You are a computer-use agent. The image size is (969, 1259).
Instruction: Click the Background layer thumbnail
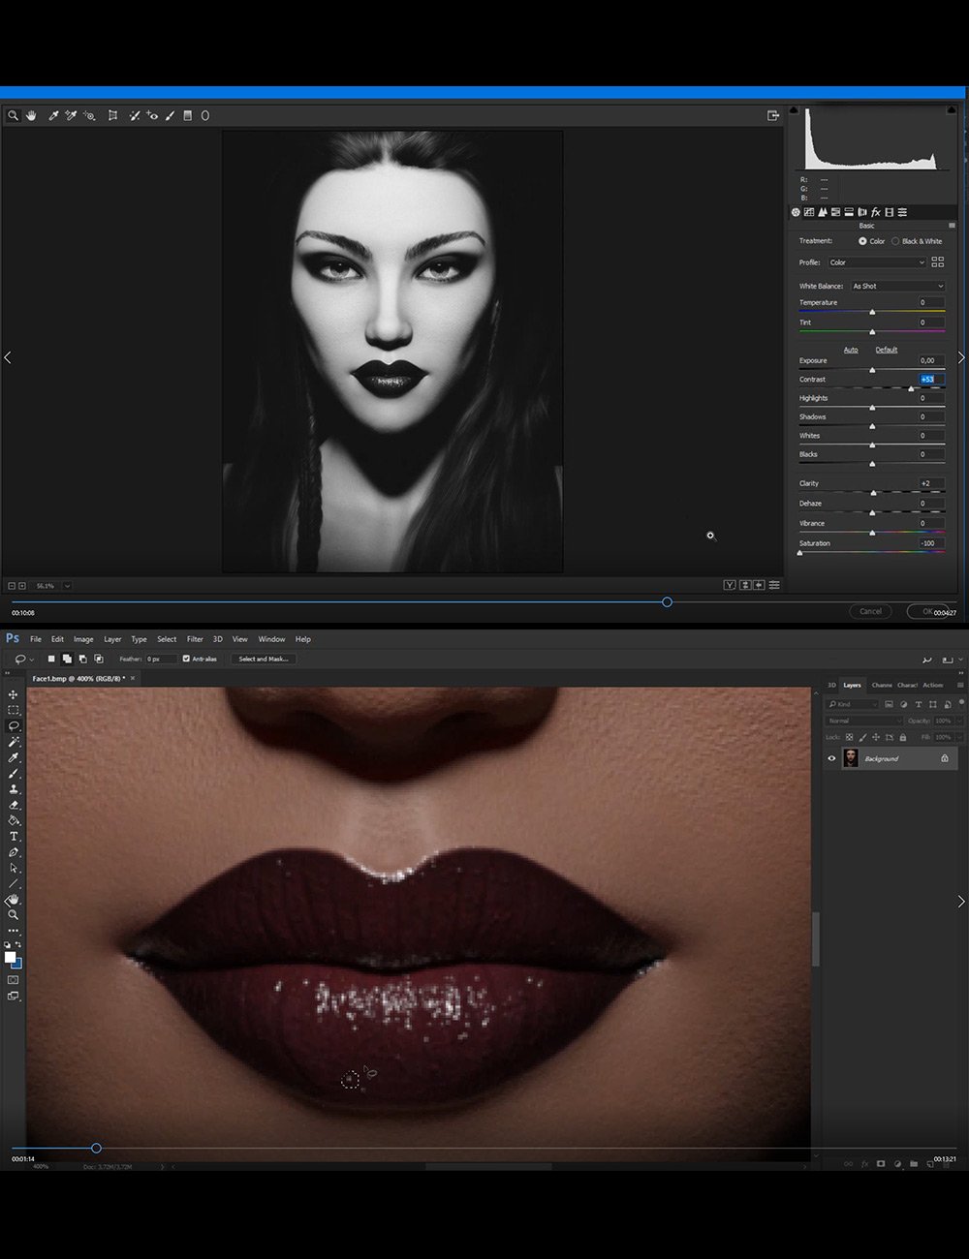tap(850, 758)
